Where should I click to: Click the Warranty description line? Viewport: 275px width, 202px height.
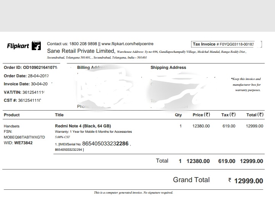[93, 132]
